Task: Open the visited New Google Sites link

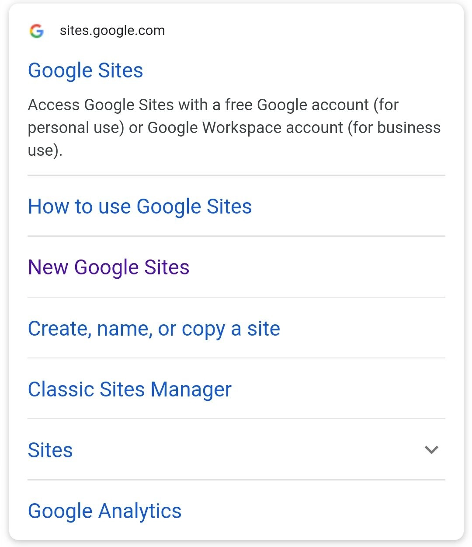Action: [108, 267]
